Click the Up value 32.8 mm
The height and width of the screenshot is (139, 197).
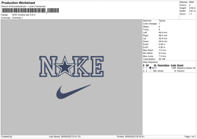coord(163,38)
